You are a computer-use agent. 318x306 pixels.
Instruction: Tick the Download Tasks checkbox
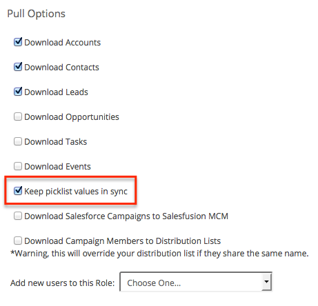pyautogui.click(x=18, y=141)
